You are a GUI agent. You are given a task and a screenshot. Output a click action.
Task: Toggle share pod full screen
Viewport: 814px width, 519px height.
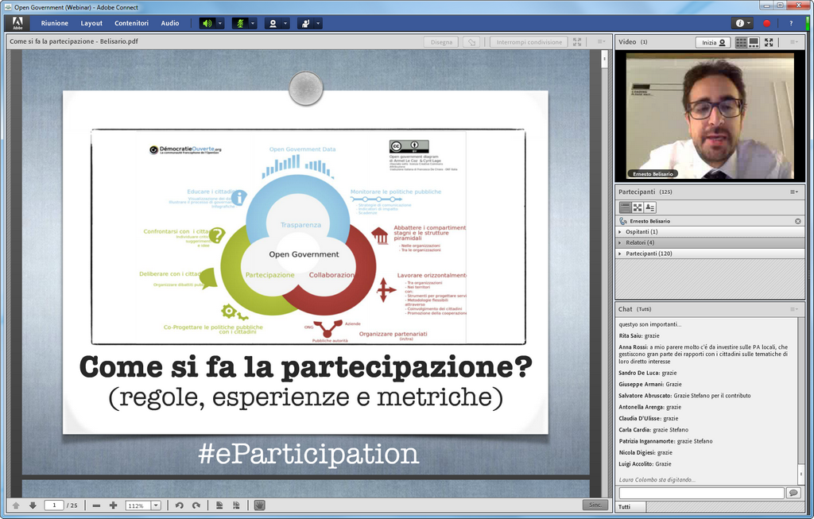[x=577, y=42]
